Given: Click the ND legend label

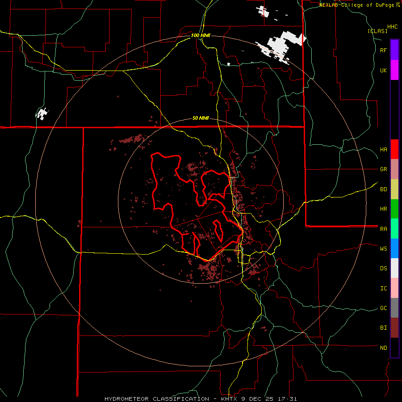Looking at the screenshot, I should coord(383,348).
